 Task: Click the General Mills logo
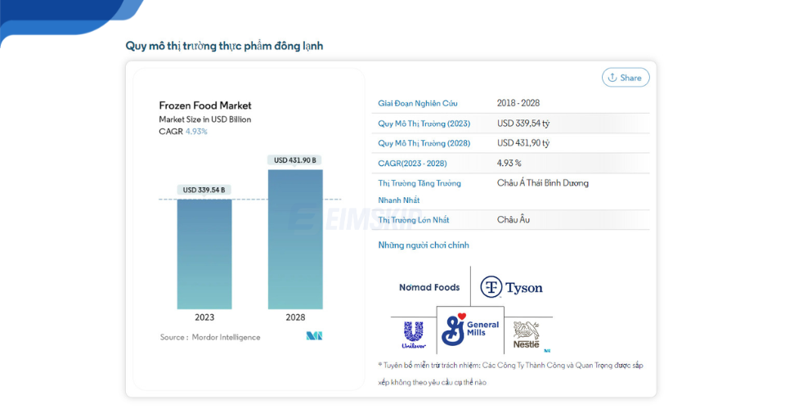tap(470, 330)
